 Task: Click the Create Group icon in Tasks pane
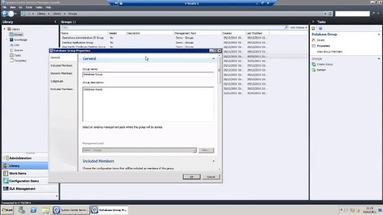click(314, 64)
